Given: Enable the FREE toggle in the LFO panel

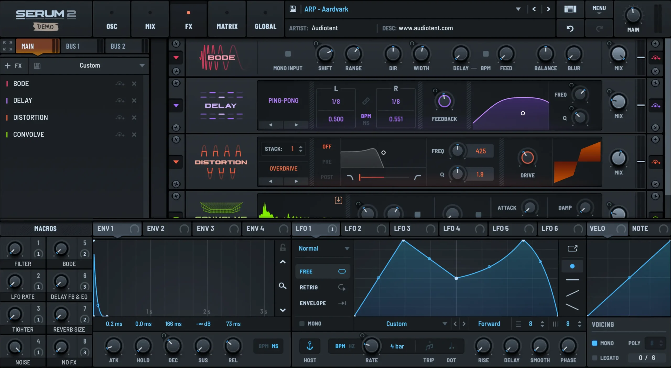Looking at the screenshot, I should 342,271.
